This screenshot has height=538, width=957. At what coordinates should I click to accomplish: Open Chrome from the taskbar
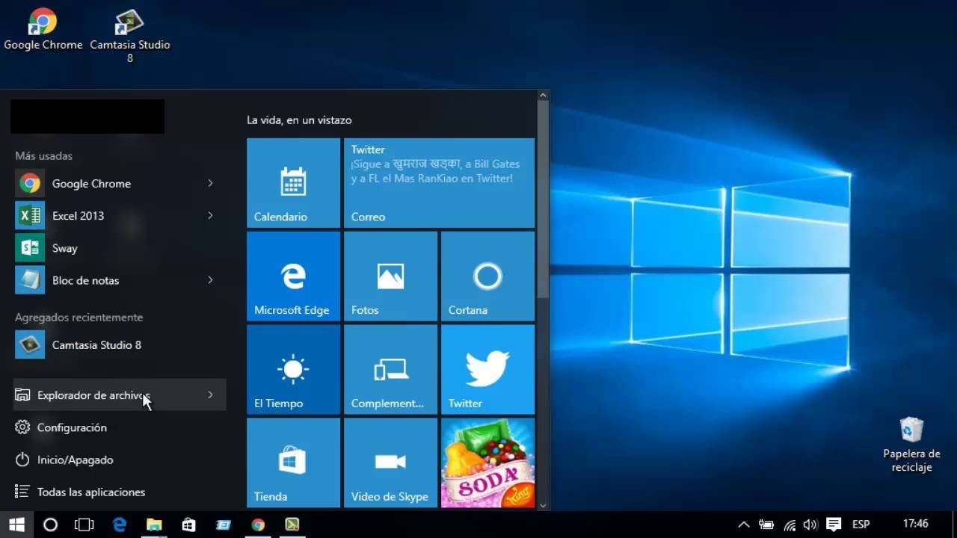258,525
